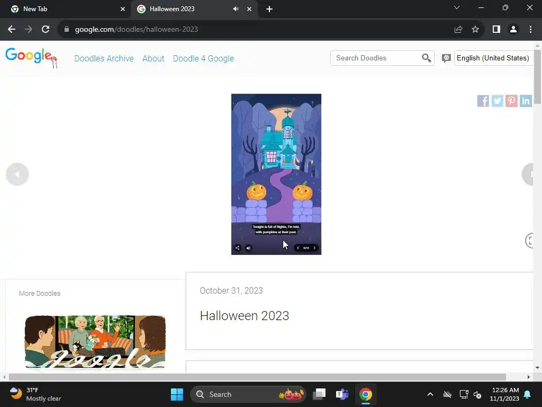Open Task View on the taskbar
542x407 pixels.
[x=319, y=394]
